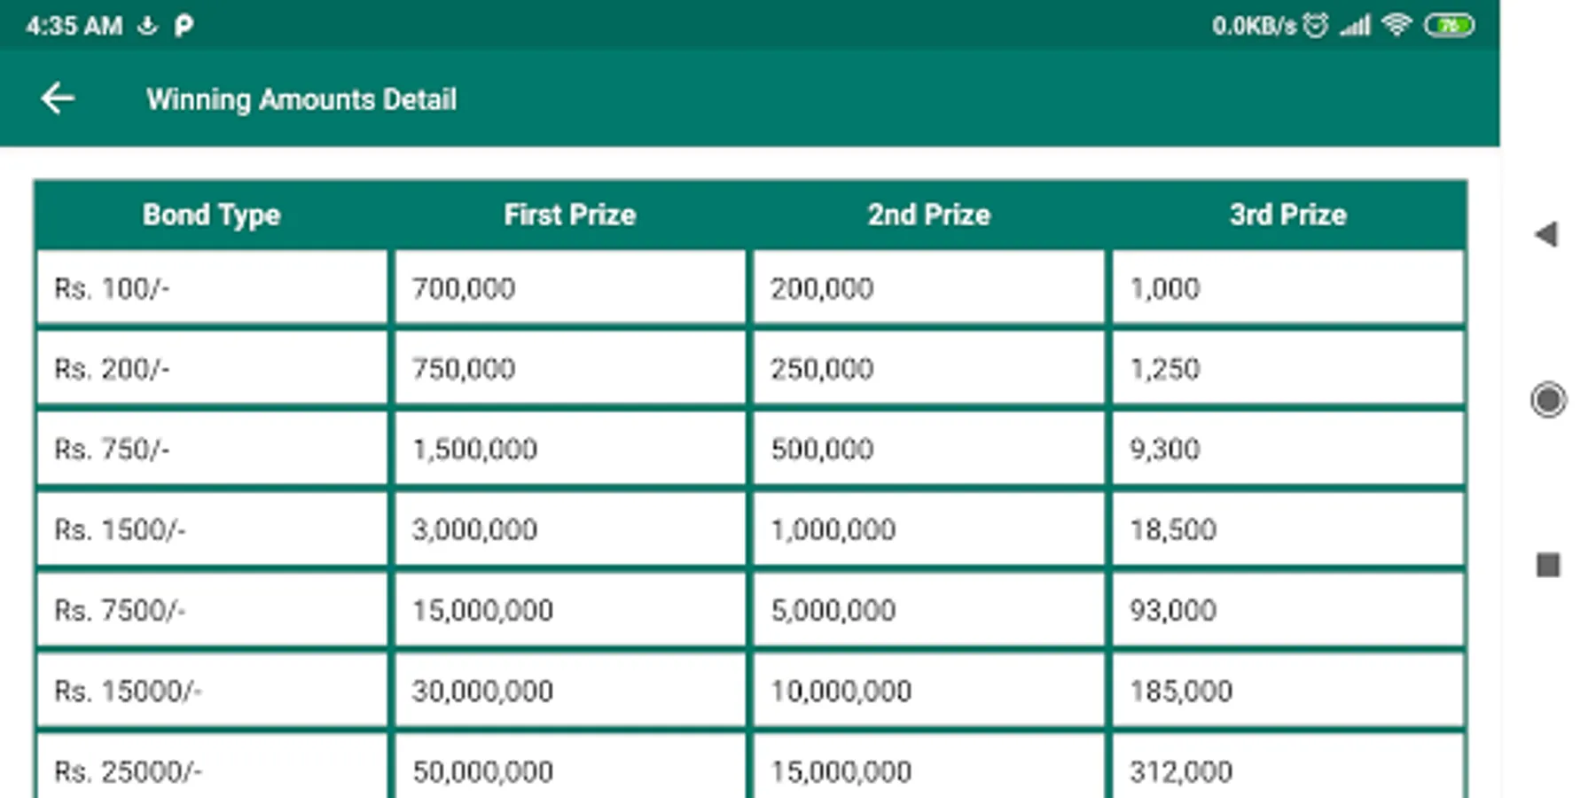Tap the Android home circle button

click(x=1548, y=399)
